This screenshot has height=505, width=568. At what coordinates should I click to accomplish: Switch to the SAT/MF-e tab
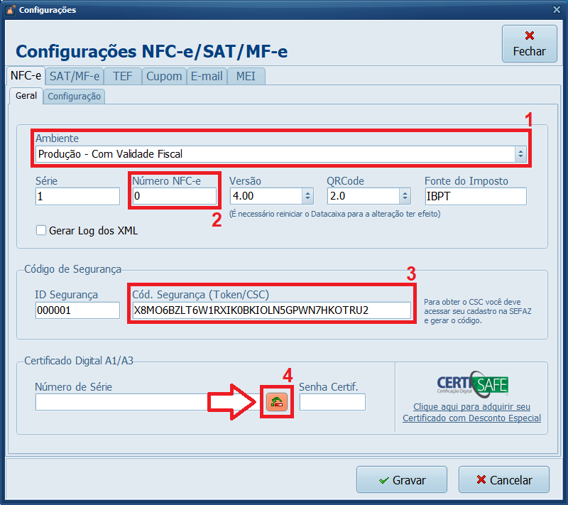(x=74, y=75)
